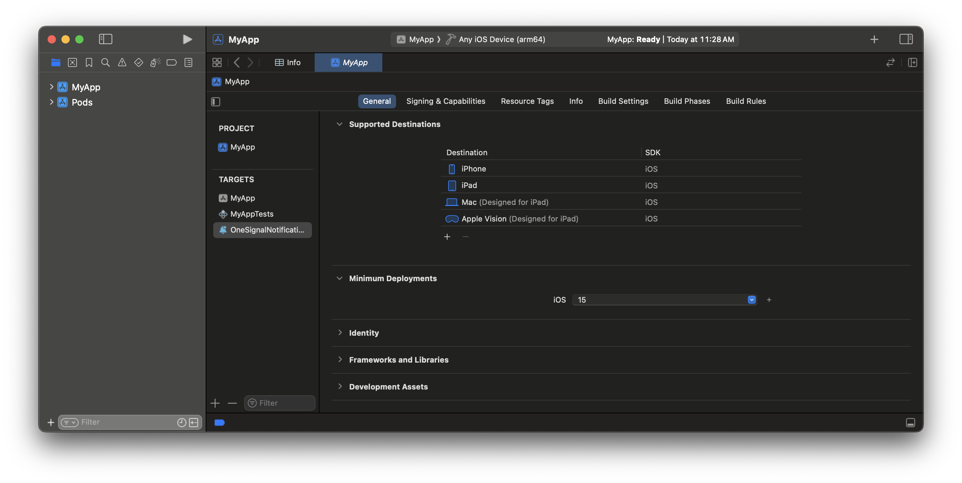Select the Mac (Designed for iPad) row
The height and width of the screenshot is (483, 962).
pyautogui.click(x=621, y=202)
